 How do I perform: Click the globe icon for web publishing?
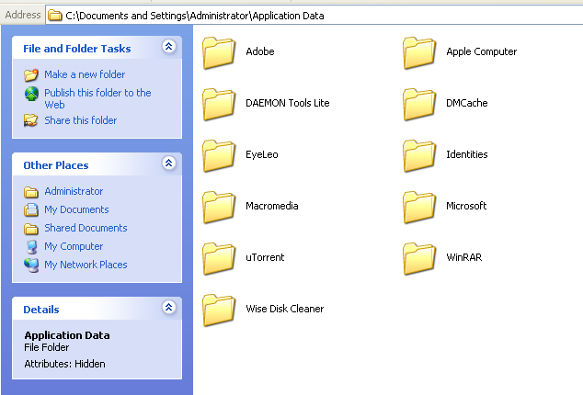point(31,94)
